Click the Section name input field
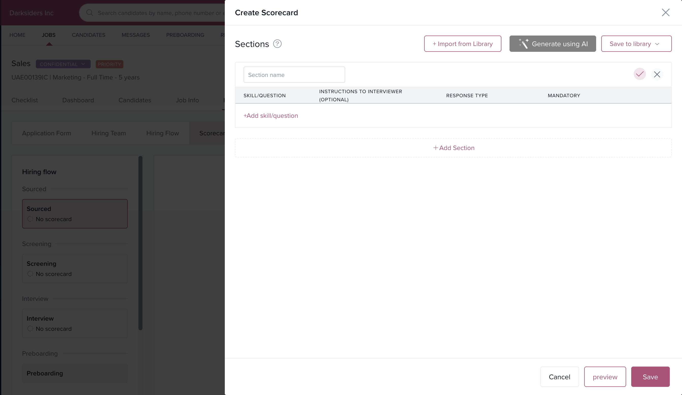682x395 pixels. pos(294,75)
